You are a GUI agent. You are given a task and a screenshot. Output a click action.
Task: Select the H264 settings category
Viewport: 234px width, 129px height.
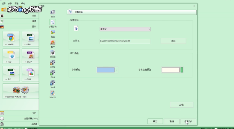point(53,64)
